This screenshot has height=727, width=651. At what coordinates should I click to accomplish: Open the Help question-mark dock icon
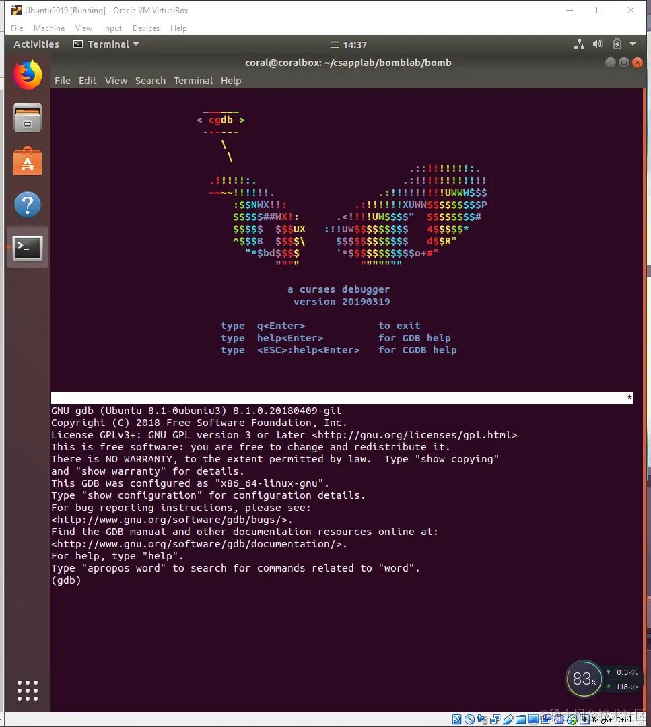click(28, 205)
